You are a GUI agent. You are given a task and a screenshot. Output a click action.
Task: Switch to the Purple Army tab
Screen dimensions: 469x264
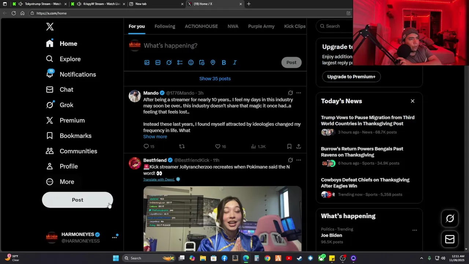coord(261,26)
